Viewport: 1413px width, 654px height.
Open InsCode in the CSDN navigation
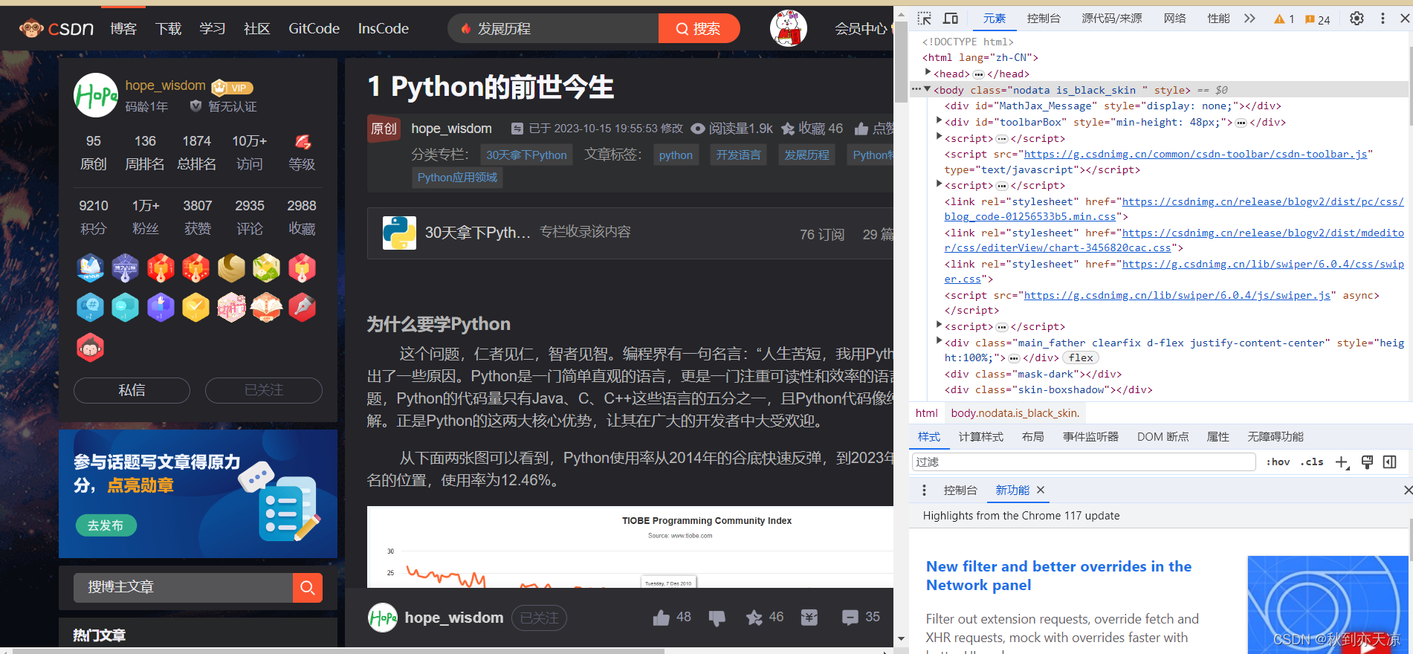[384, 29]
